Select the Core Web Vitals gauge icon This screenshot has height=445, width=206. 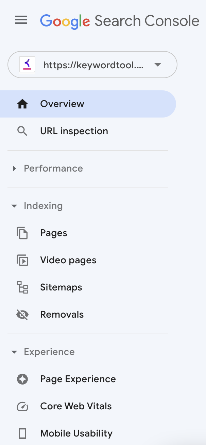[22, 406]
